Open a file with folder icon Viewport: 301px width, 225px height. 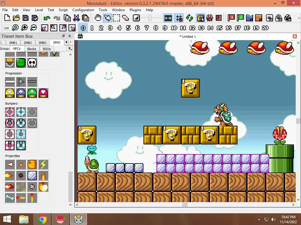tap(16, 18)
